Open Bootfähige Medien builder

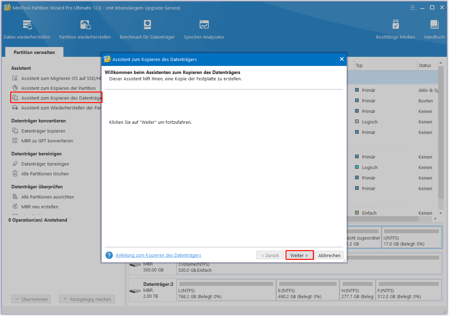click(395, 29)
